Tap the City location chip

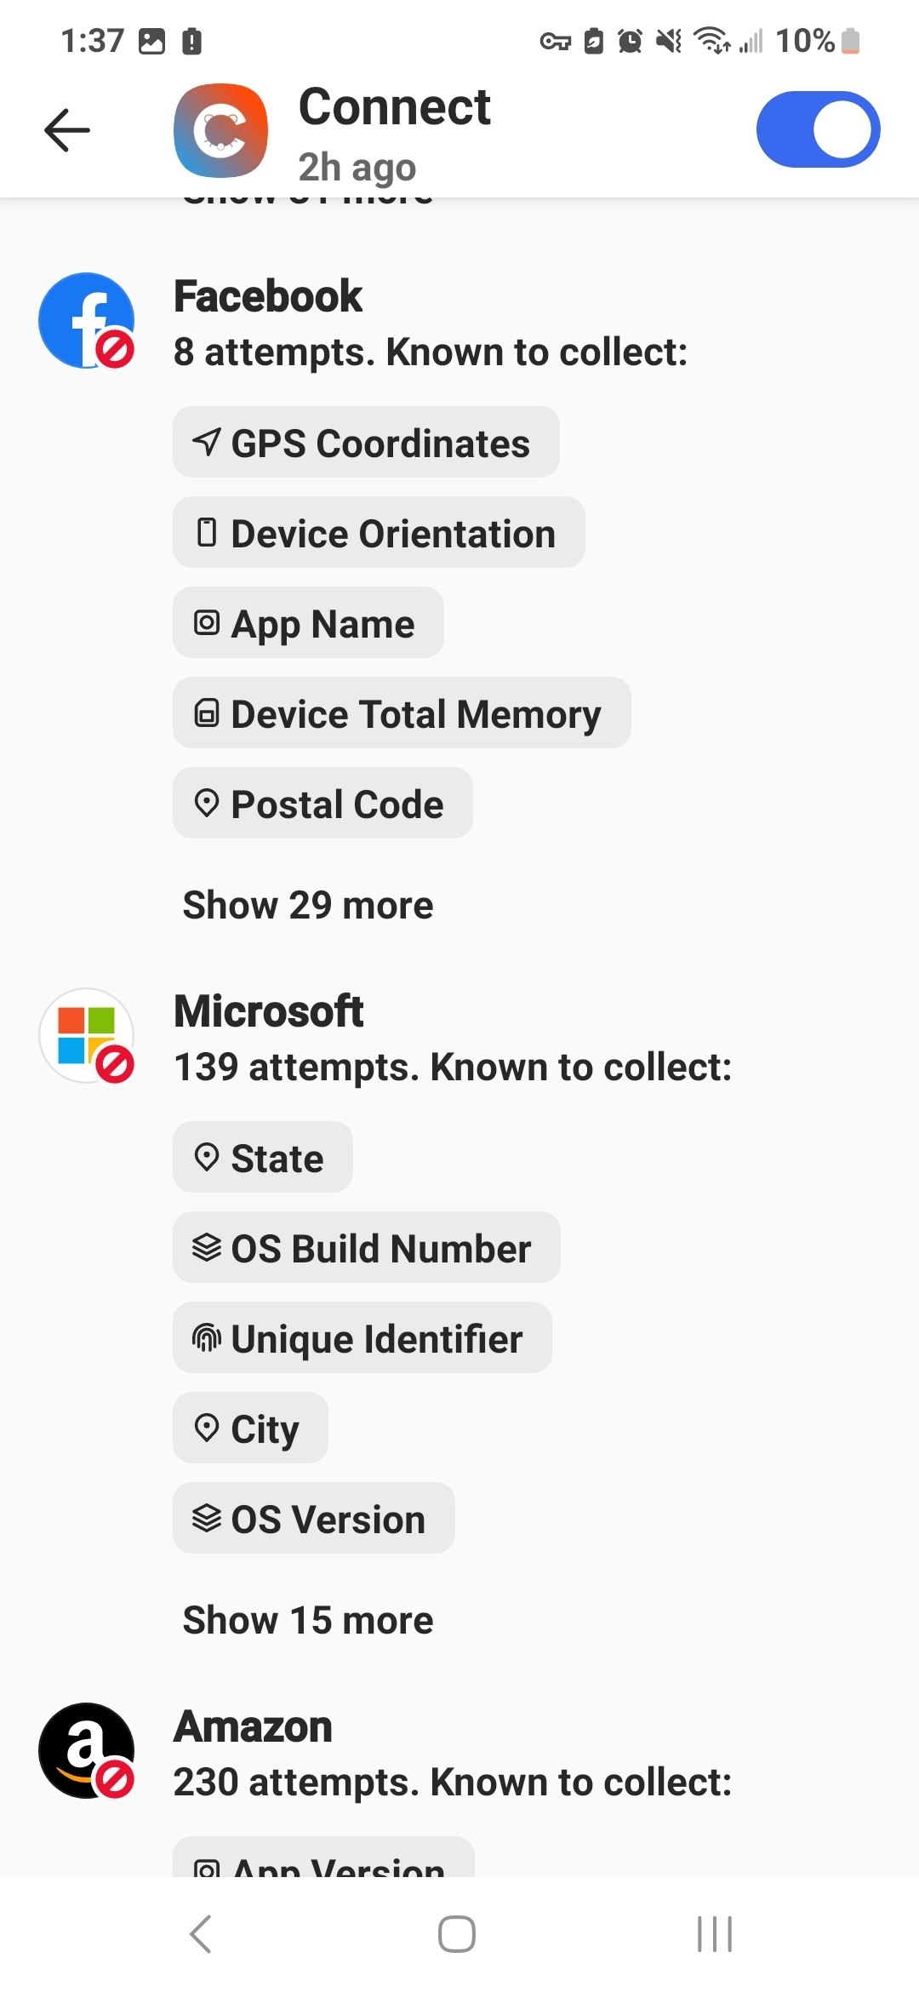click(250, 1428)
